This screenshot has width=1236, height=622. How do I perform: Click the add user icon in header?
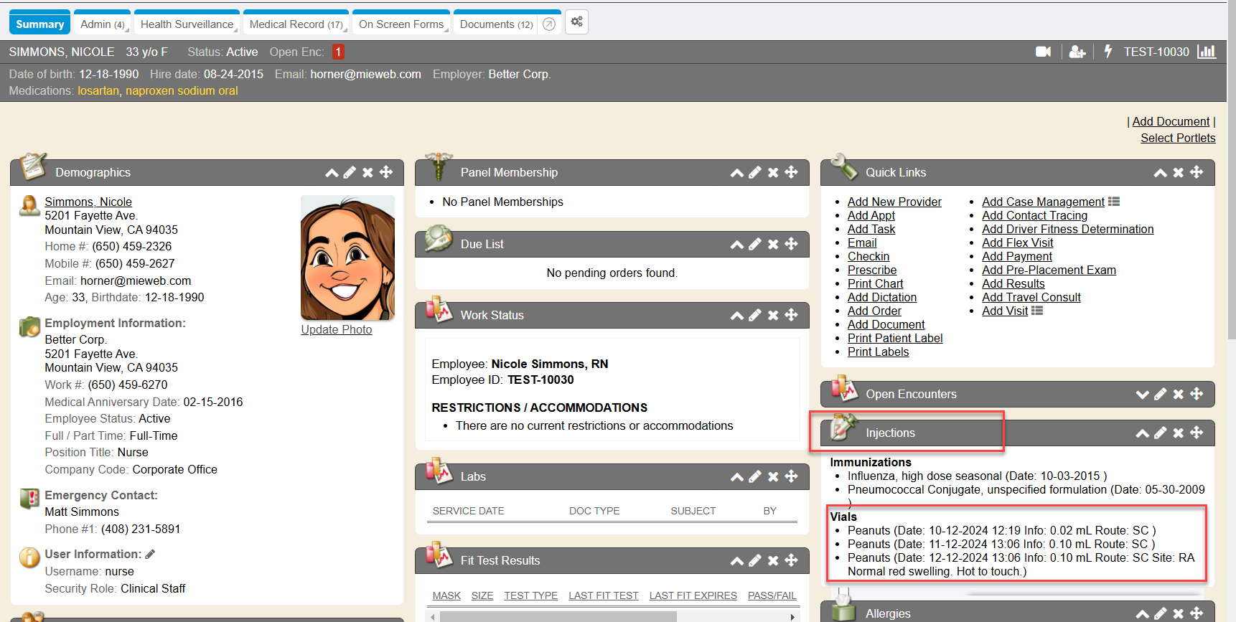[1077, 52]
